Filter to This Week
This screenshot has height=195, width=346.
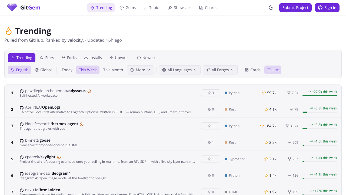coord(88,70)
